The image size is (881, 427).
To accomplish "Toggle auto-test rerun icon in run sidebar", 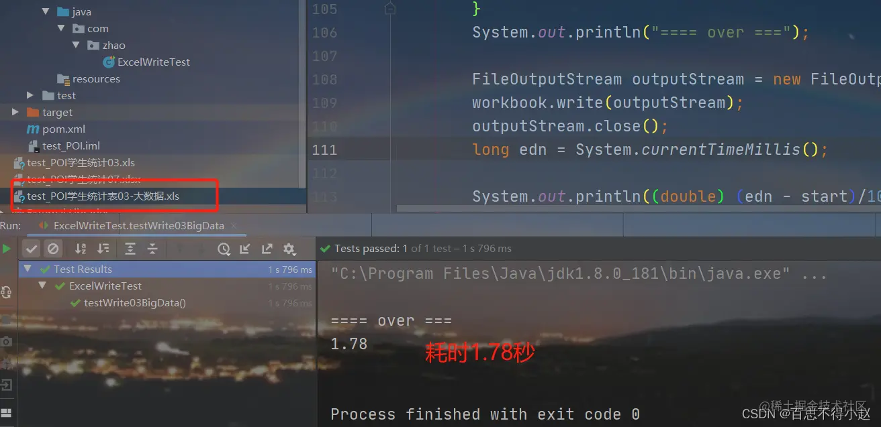I will [7, 292].
